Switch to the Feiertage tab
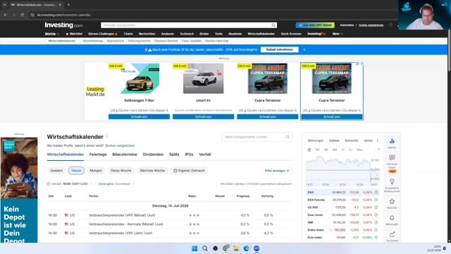The height and width of the screenshot is (254, 451). click(98, 155)
